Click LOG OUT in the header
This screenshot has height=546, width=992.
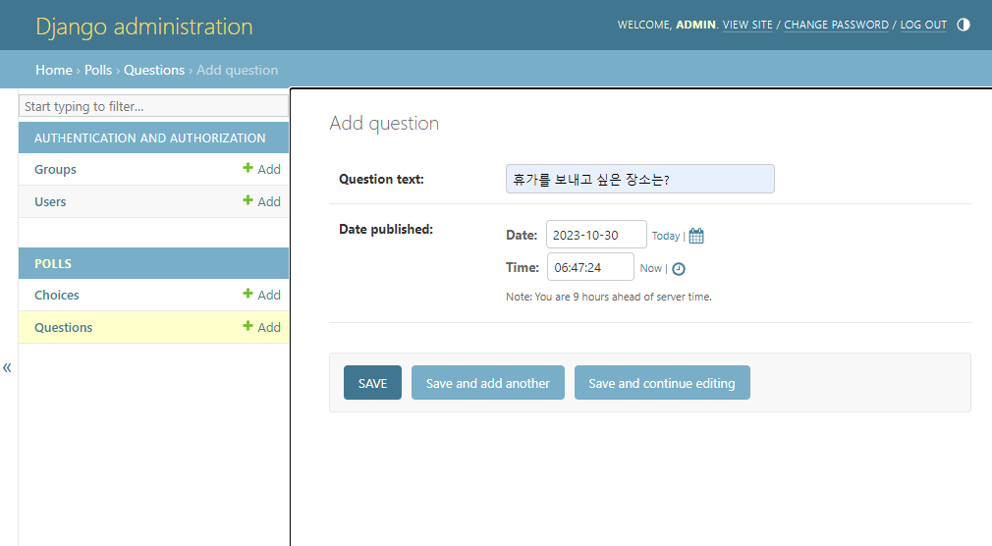[x=923, y=25]
